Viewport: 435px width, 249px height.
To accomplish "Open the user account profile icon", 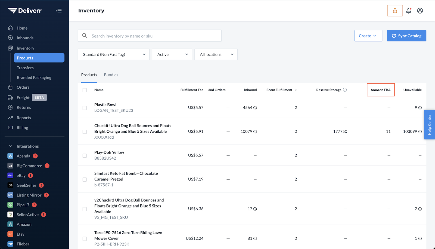I will click(420, 11).
